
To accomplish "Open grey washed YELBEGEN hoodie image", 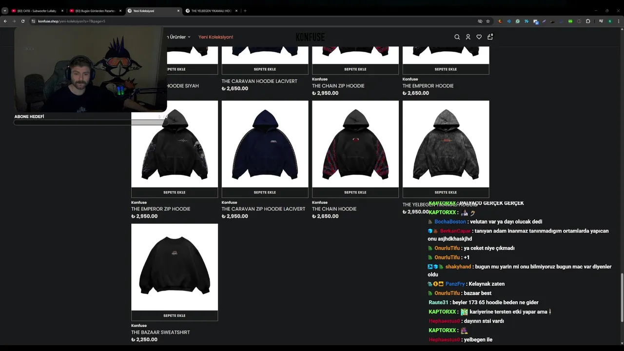I will click(x=446, y=144).
